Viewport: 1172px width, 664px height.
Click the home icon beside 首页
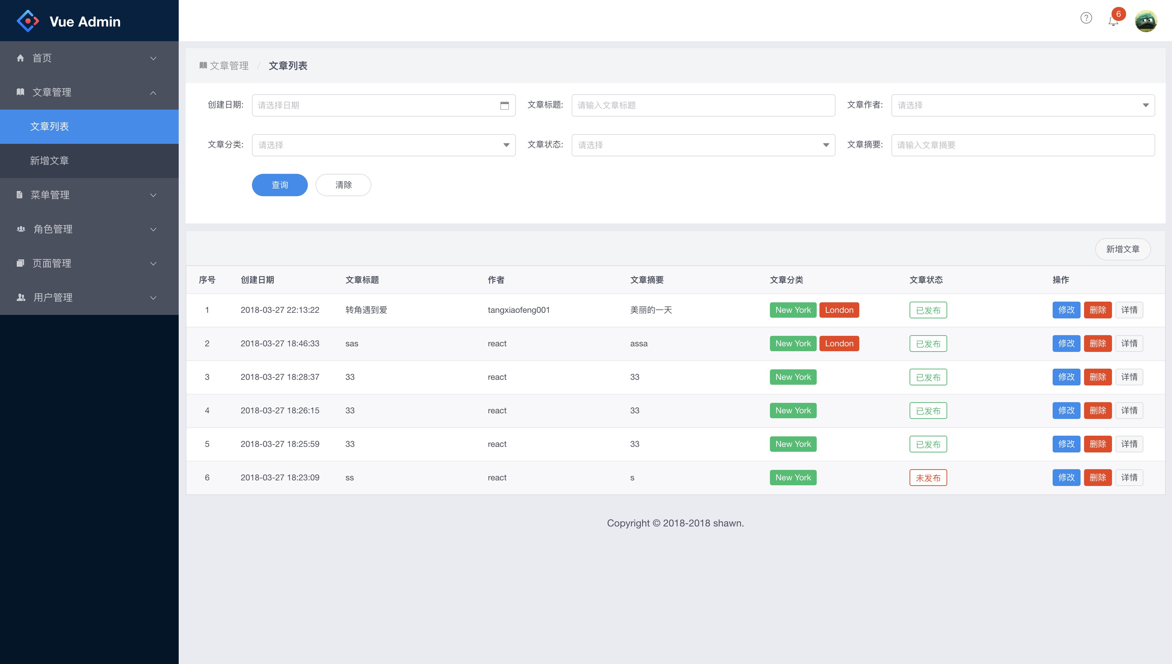(x=20, y=58)
